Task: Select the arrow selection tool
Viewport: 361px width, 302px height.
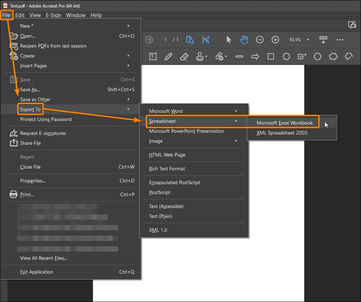Action: [x=229, y=40]
